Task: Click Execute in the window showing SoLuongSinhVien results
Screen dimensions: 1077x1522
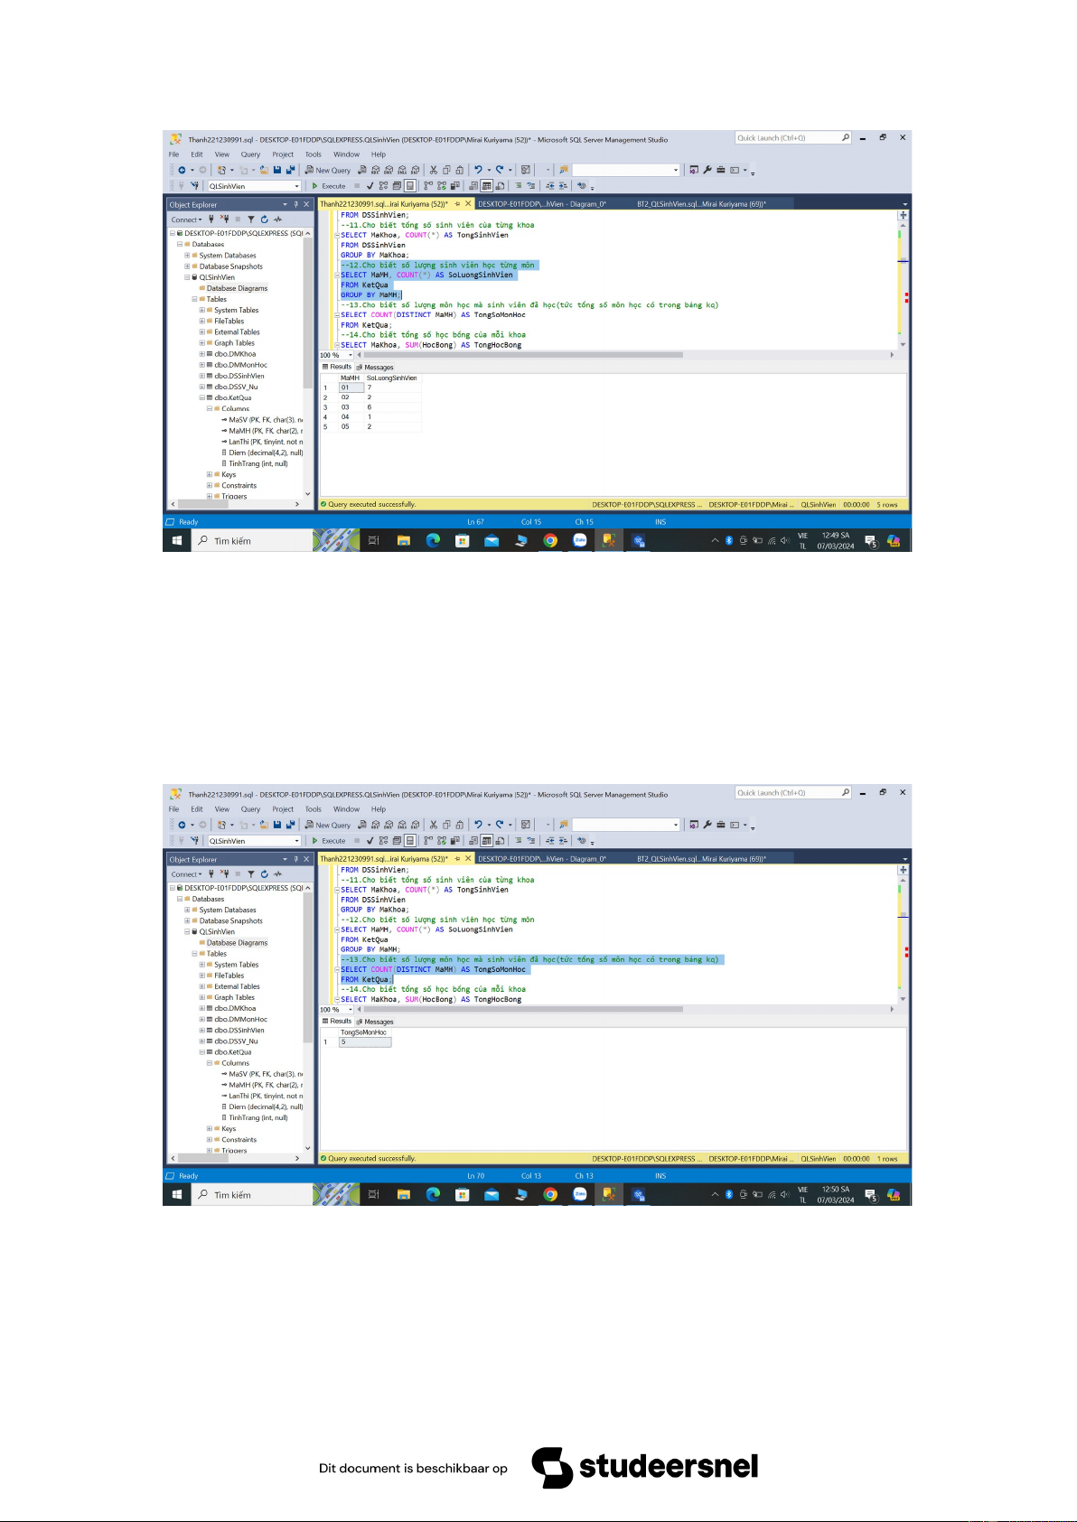Action: 329,186
